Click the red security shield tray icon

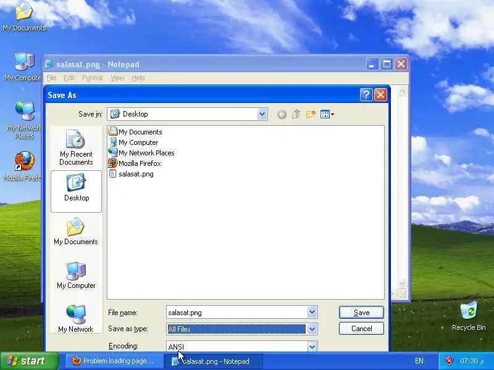coord(449,361)
